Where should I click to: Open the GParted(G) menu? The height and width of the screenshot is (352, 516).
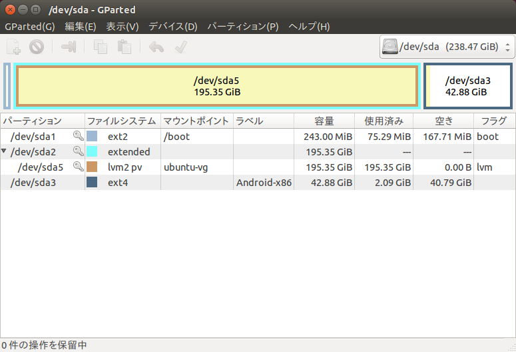(30, 27)
